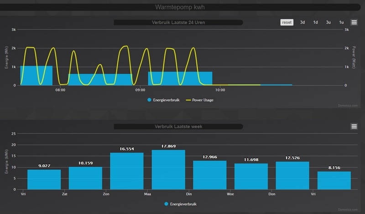Click the 8.156 kWh last Friday bar

click(x=334, y=180)
